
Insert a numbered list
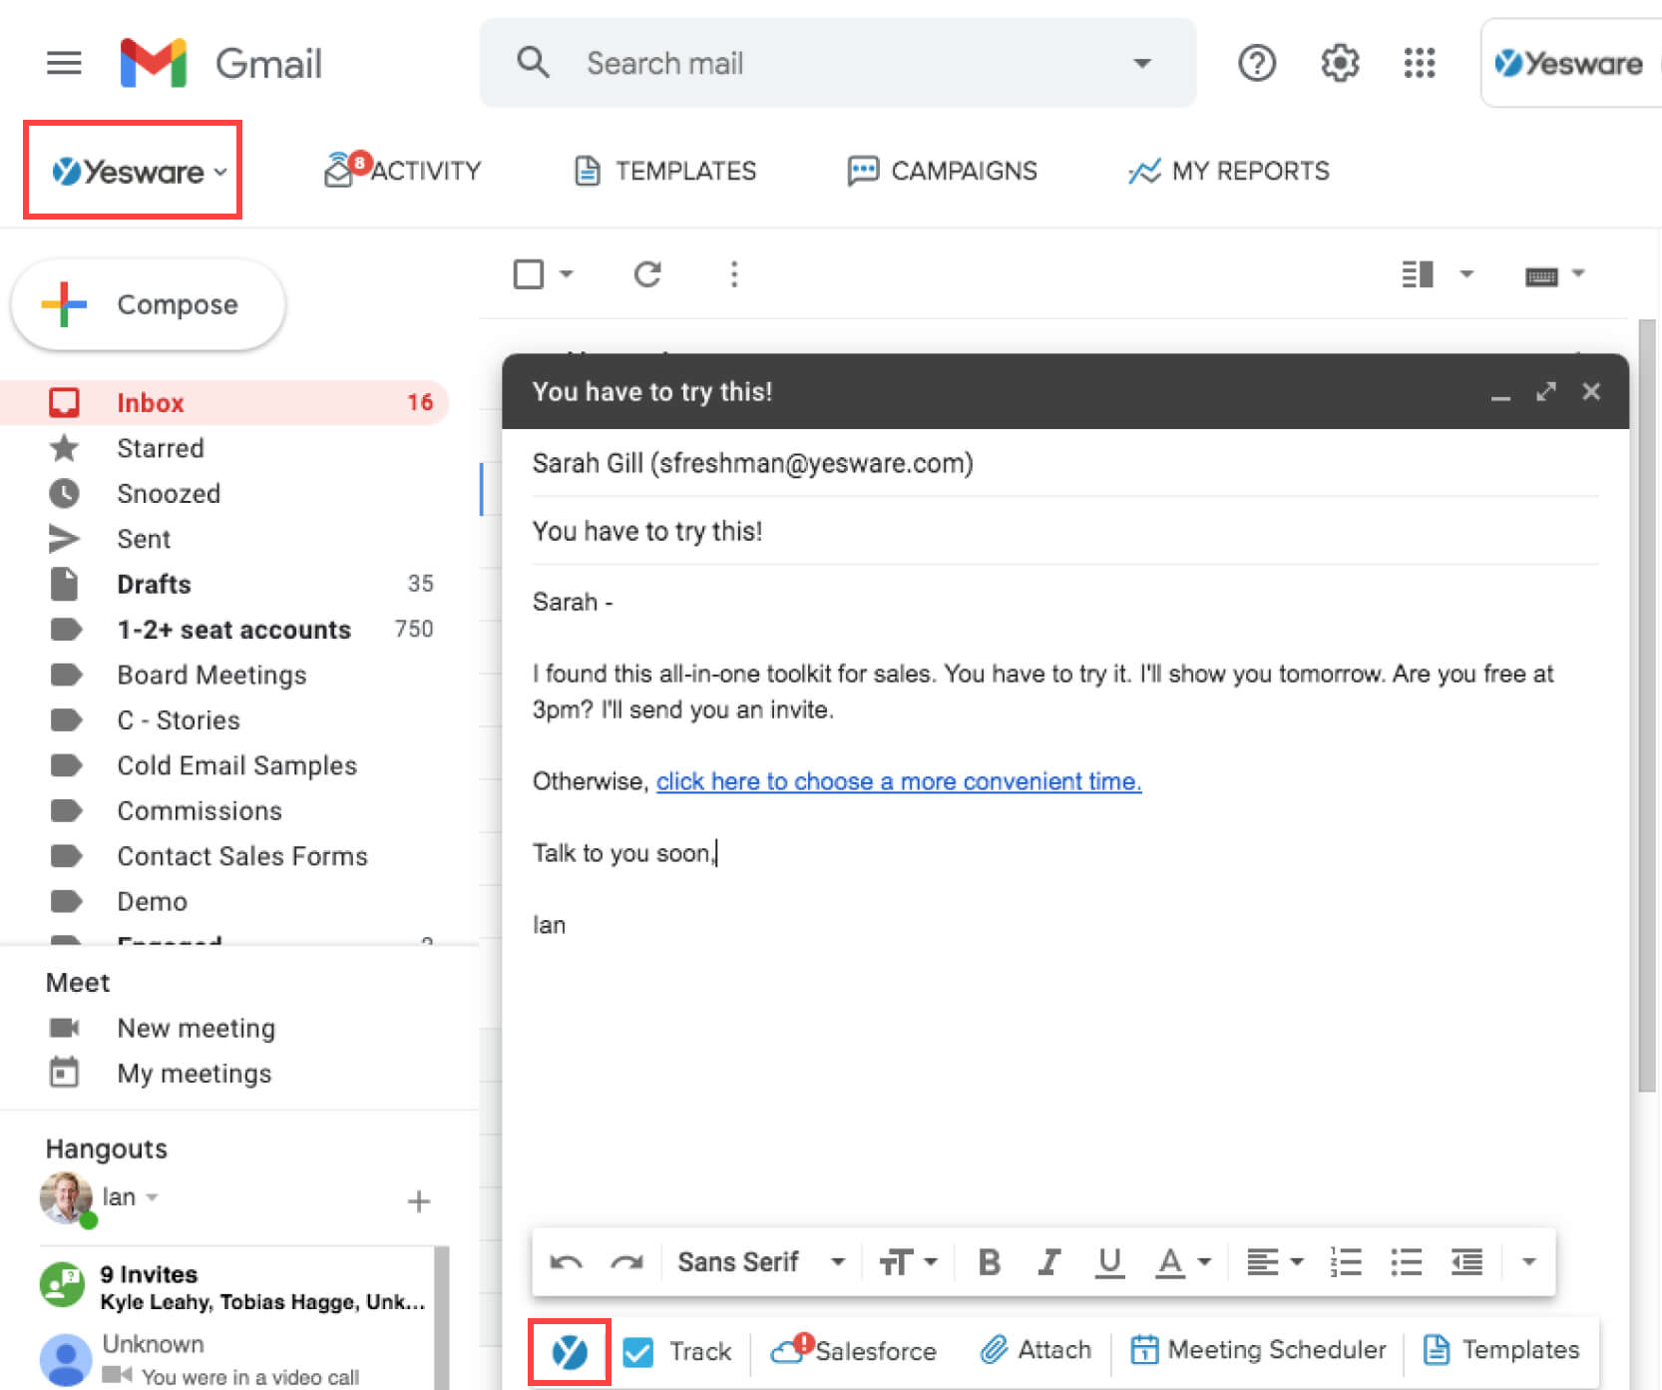click(1346, 1262)
